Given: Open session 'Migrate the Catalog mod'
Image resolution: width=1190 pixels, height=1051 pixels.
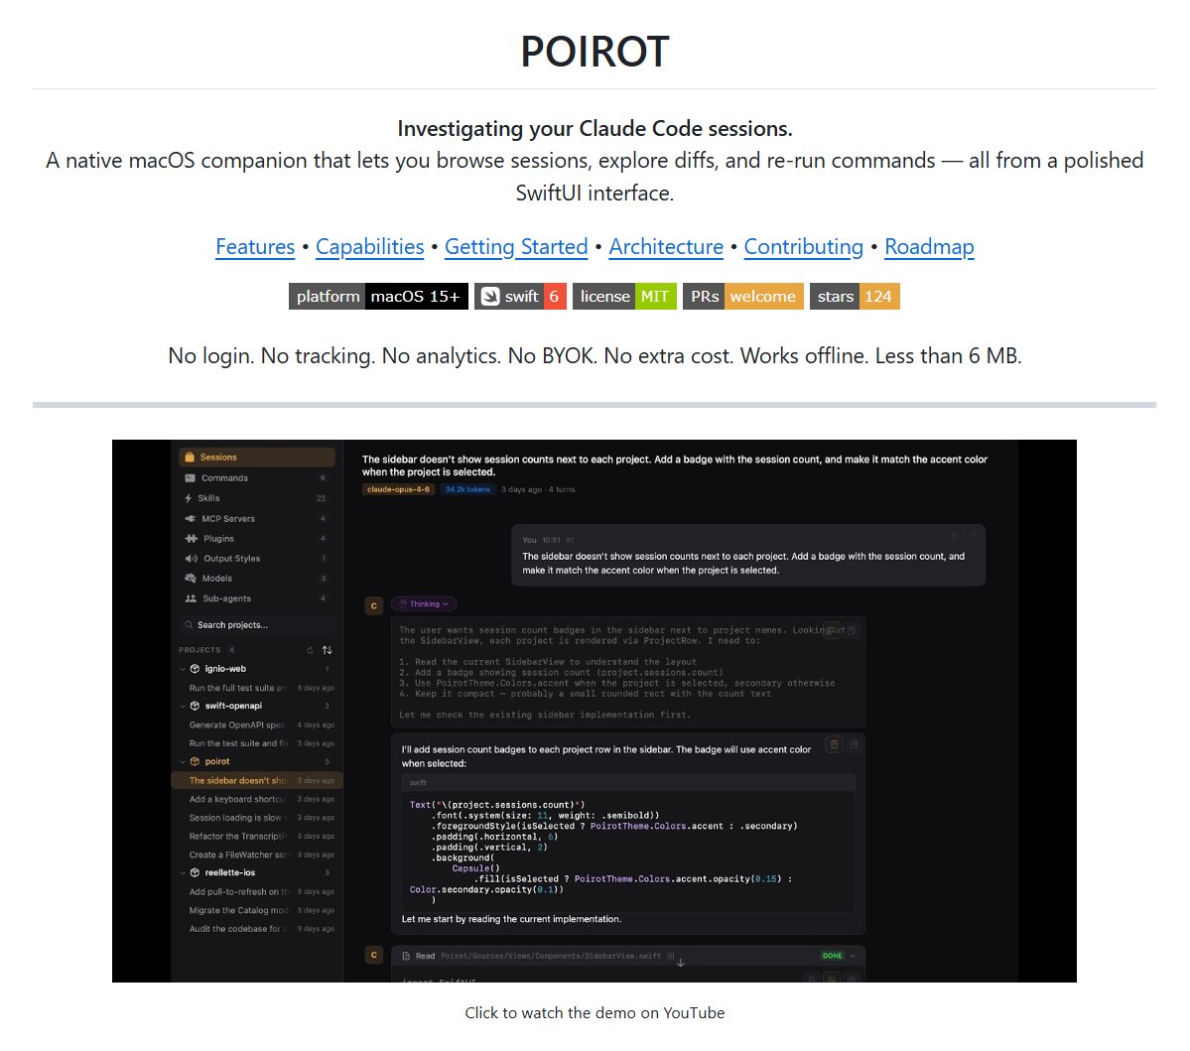Looking at the screenshot, I should (256, 910).
